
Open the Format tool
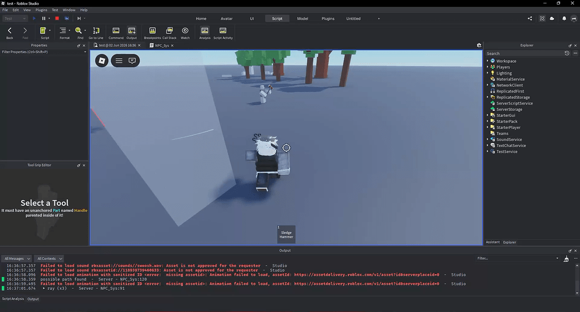[64, 32]
